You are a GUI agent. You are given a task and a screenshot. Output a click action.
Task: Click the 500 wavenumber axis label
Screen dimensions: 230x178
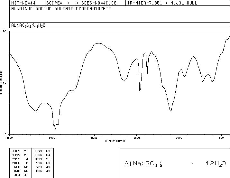(x=221, y=138)
